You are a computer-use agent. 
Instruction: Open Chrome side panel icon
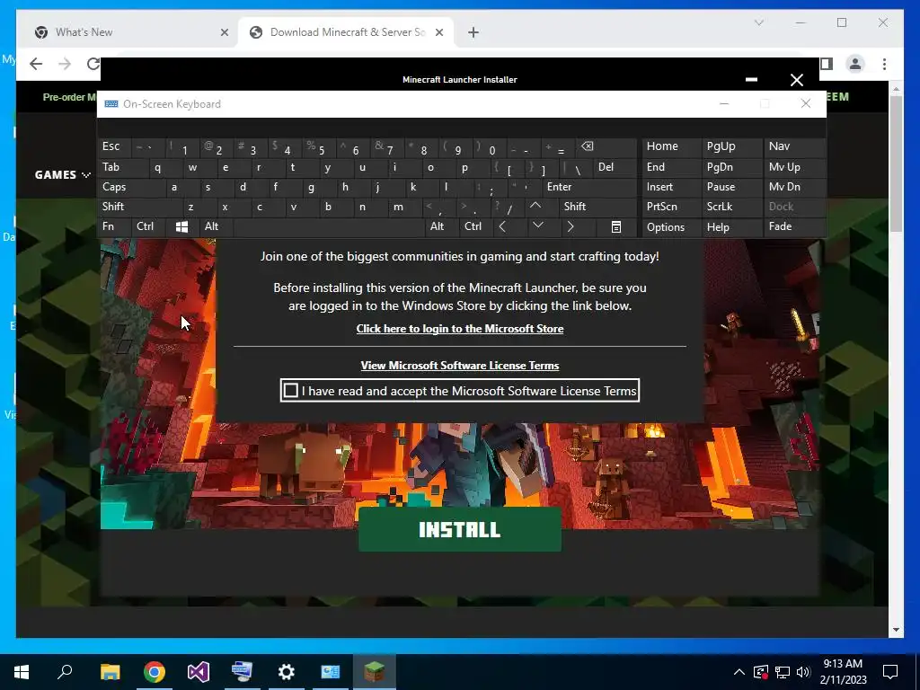coord(827,64)
